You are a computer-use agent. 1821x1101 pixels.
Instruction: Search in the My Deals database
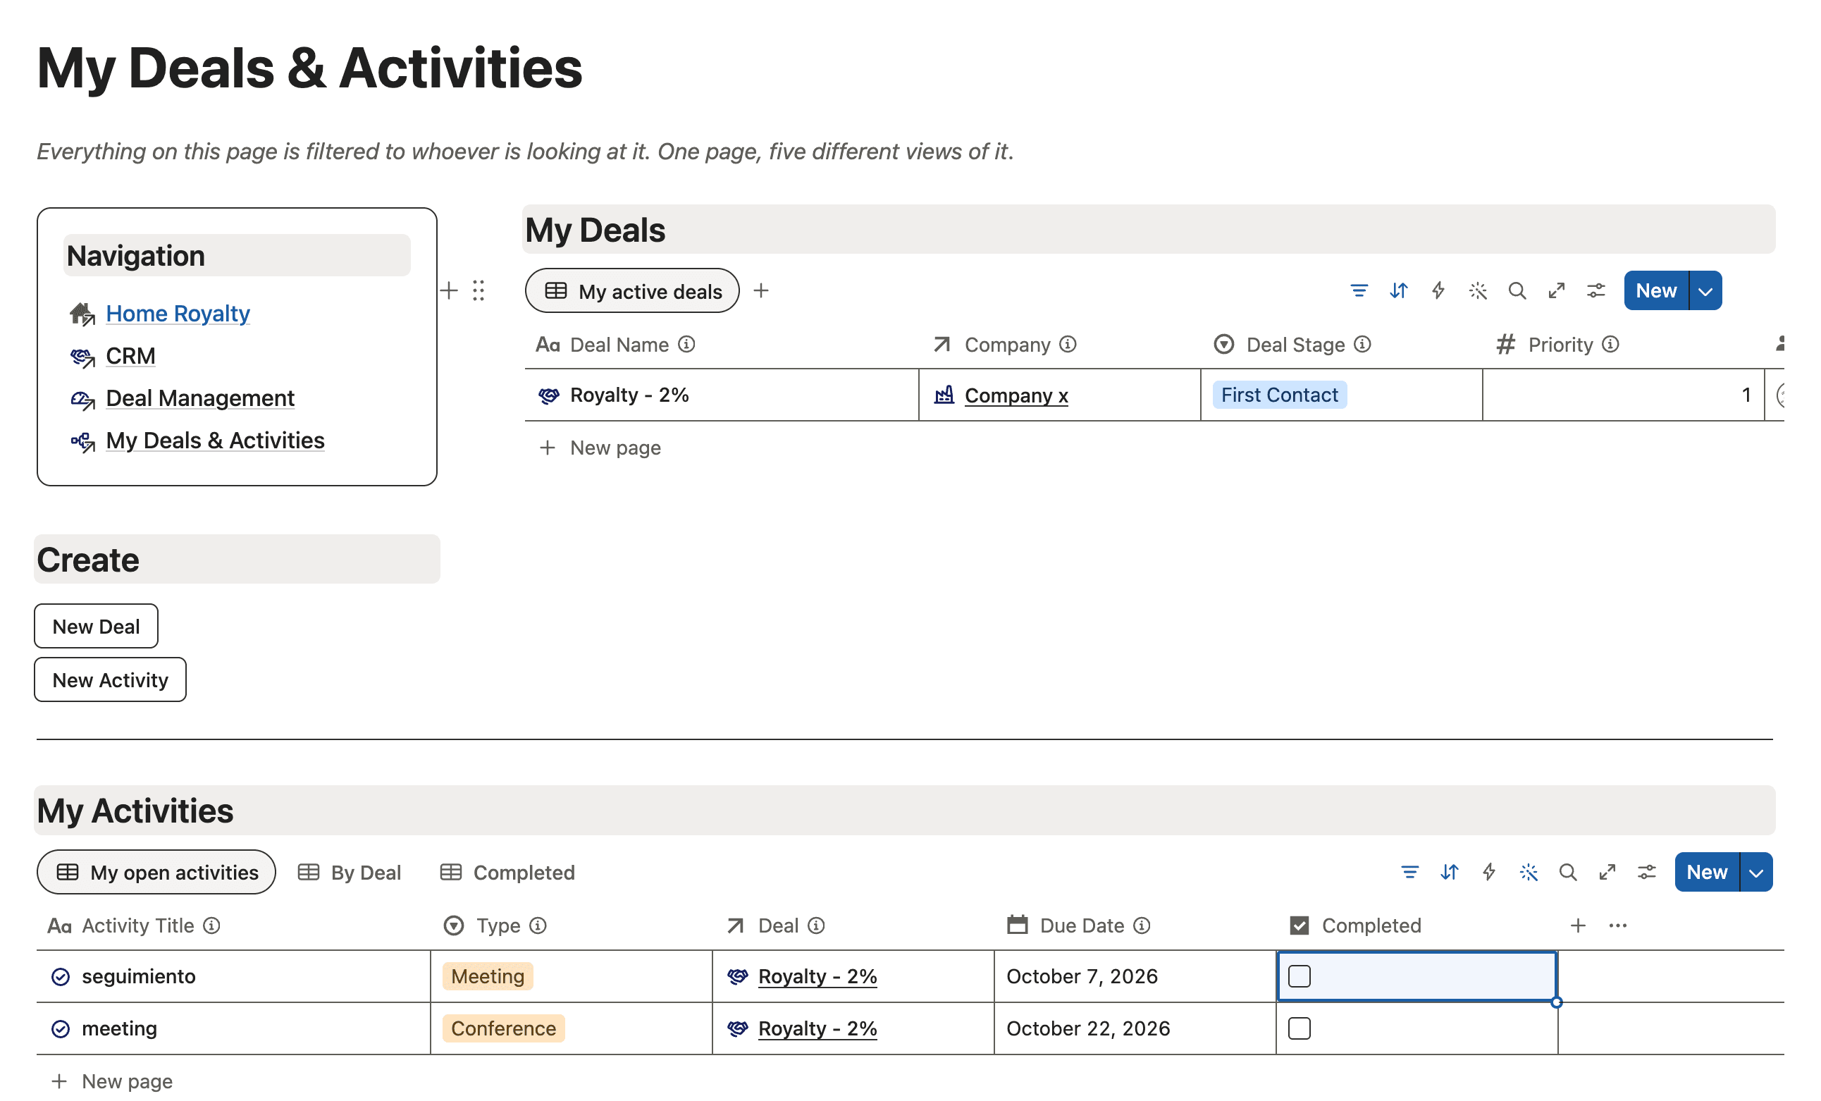[x=1517, y=290]
